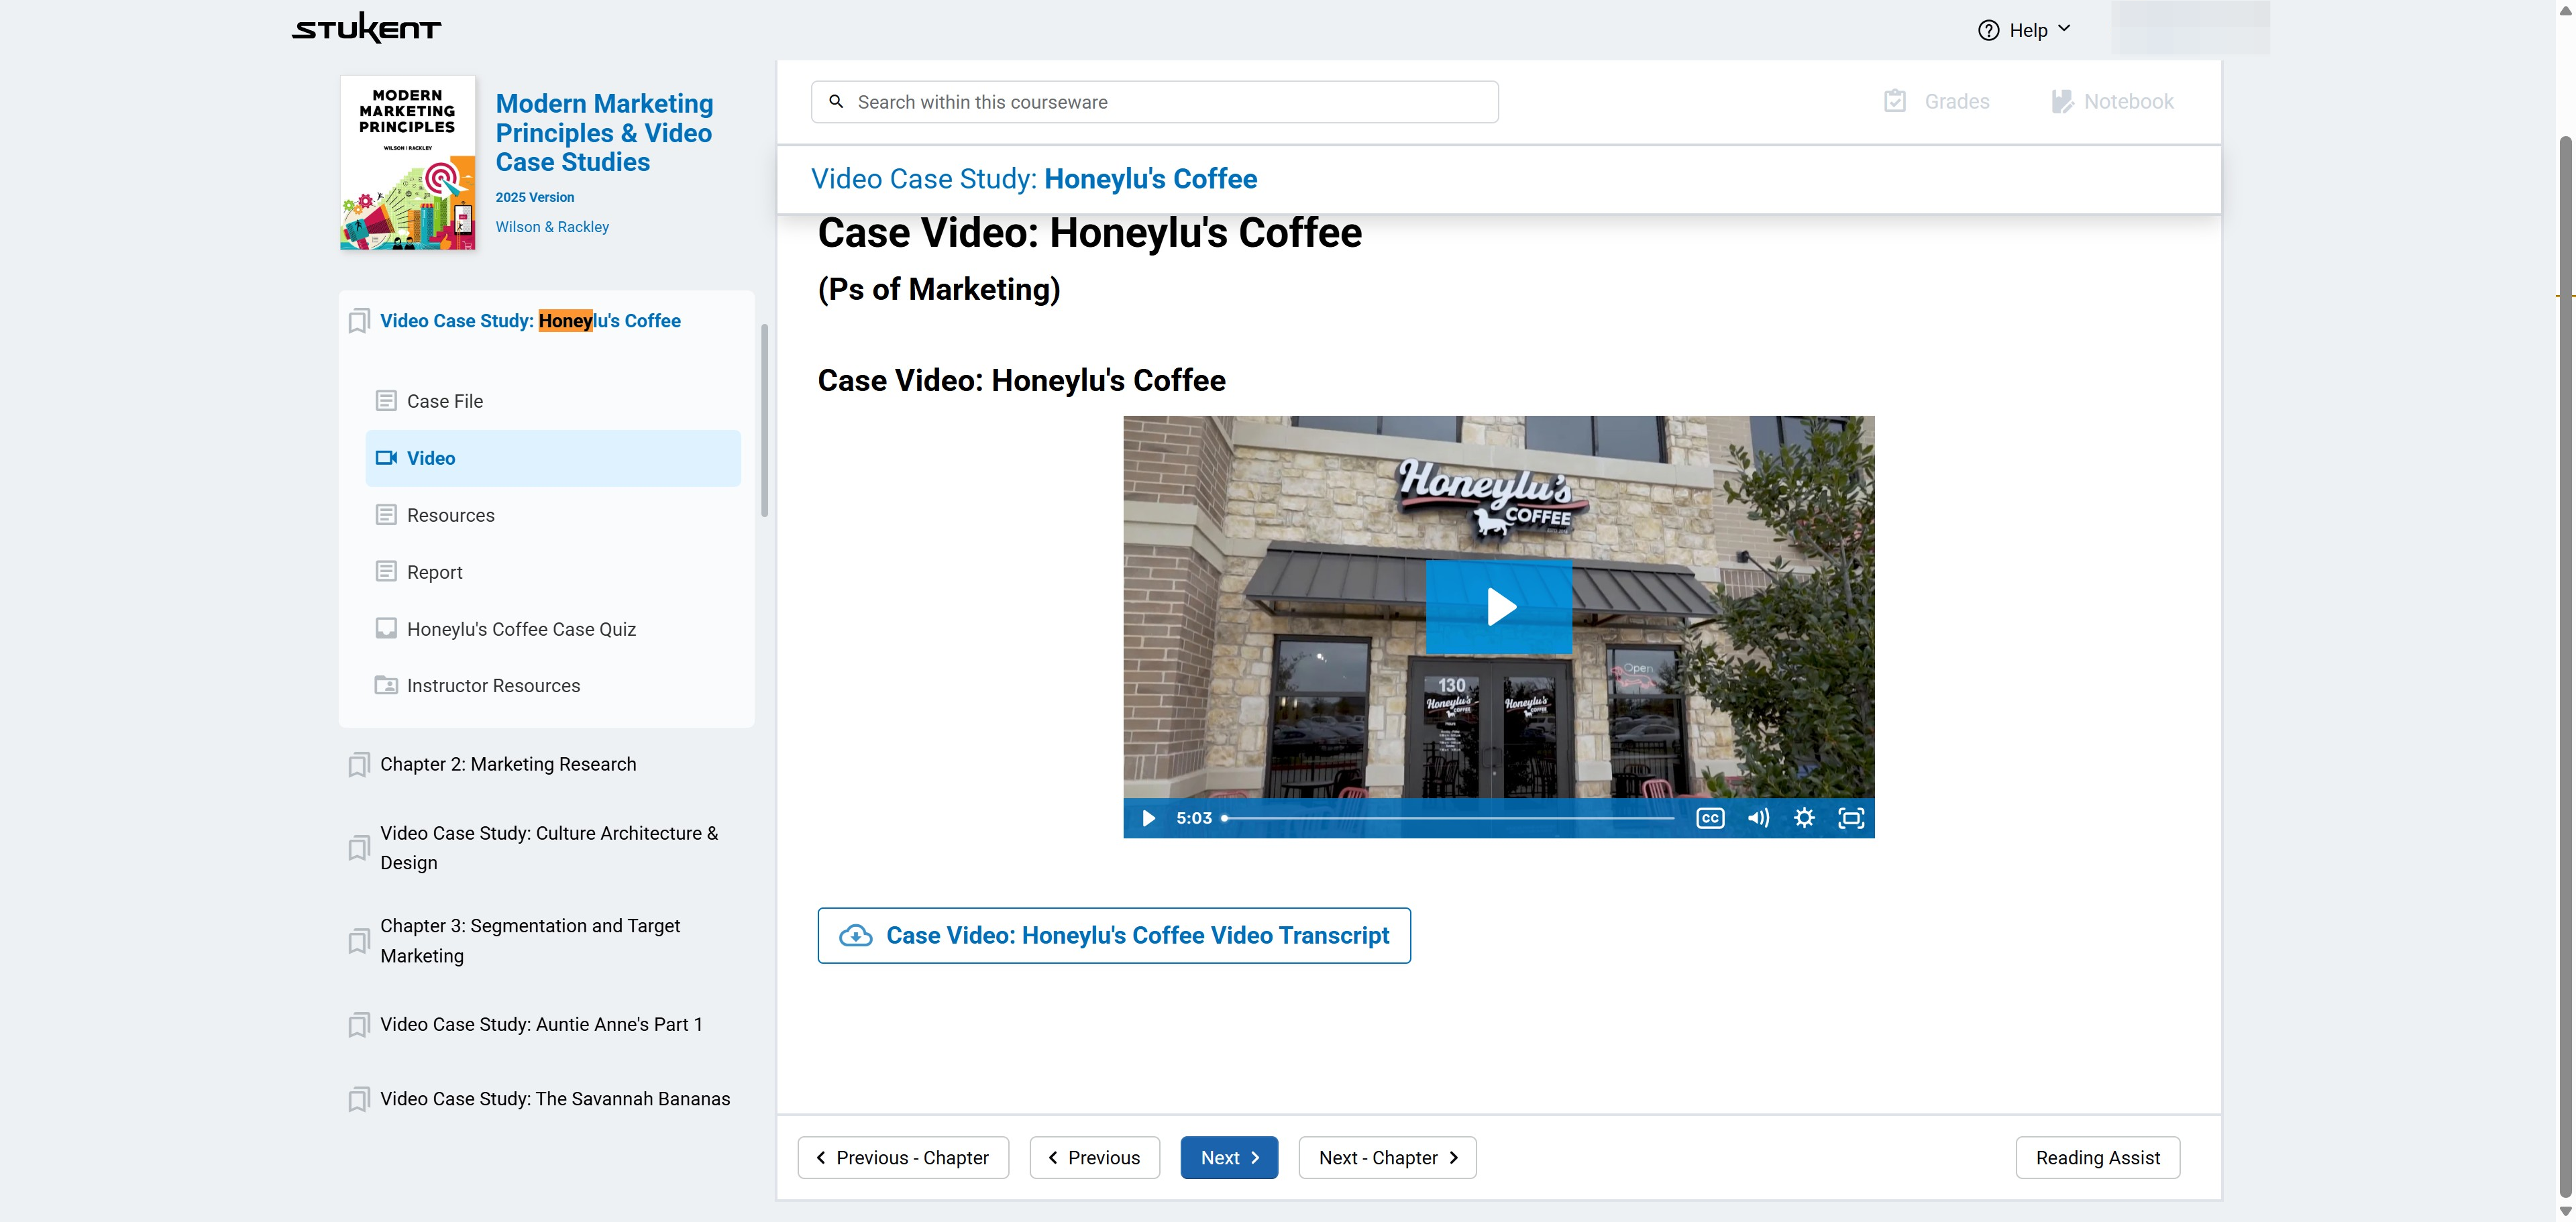
Task: Bookmark Auntie Anne's Part 1 case study
Action: point(359,1025)
